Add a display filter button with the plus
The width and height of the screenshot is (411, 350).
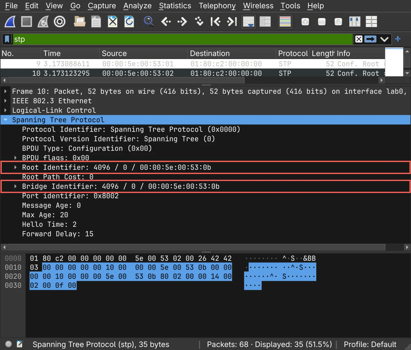(x=398, y=39)
